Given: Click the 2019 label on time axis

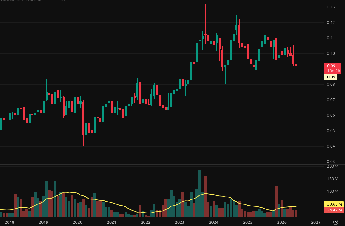Looking at the screenshot, I should click(x=44, y=222).
